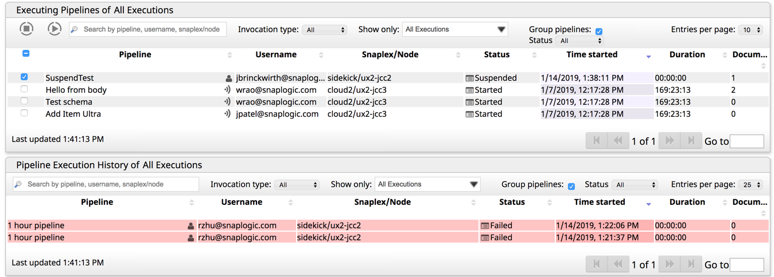Change Entries per page from 25

coord(750,185)
